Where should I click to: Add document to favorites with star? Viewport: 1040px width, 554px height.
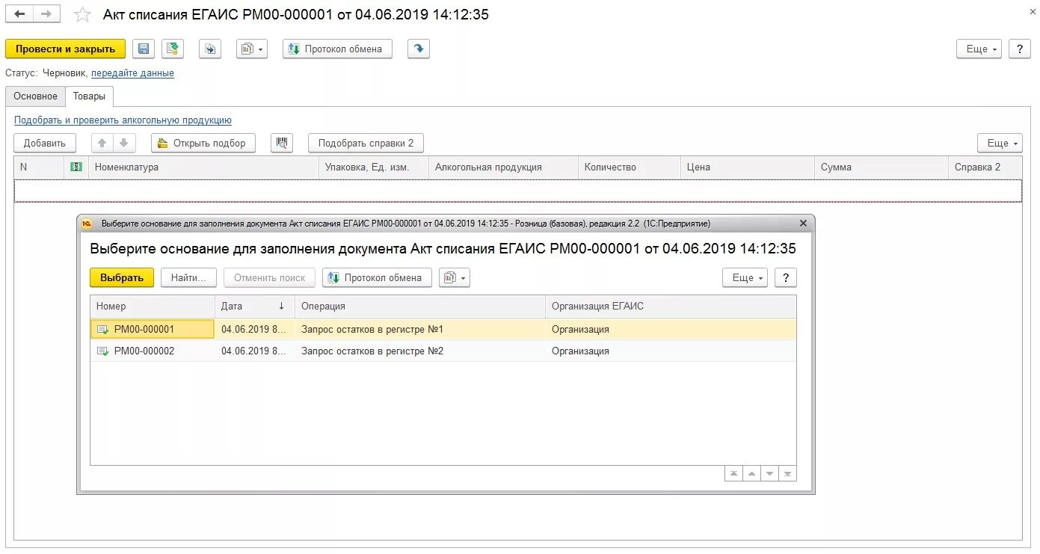pos(83,15)
